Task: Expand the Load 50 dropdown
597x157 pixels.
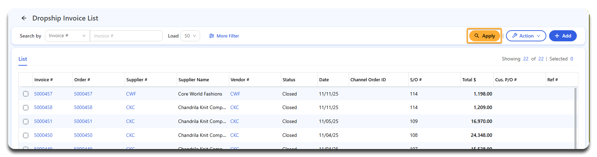Action: coord(190,36)
